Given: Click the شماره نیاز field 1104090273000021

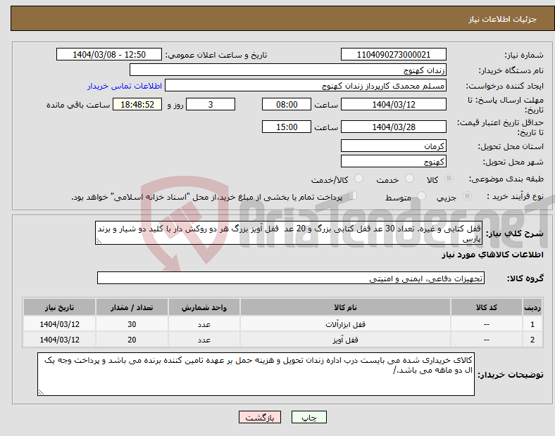Looking at the screenshot, I should click(x=393, y=54).
